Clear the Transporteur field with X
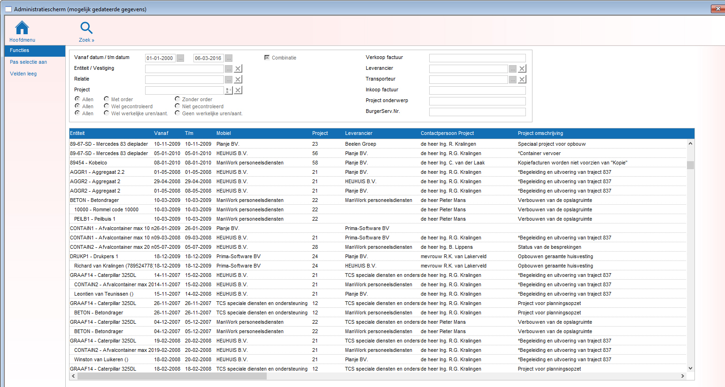725x387 pixels. point(522,79)
